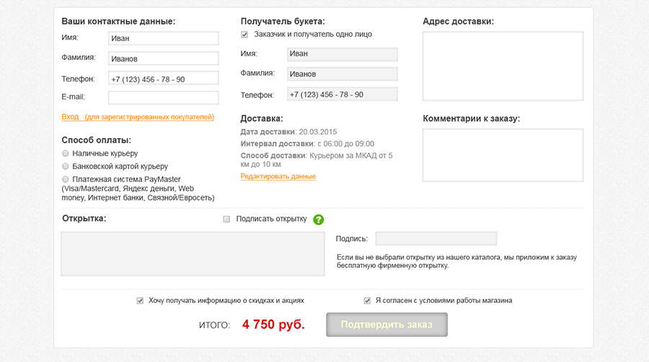Screen dimensions: 649x362
Task: Toggle 'Я согласен с условиями' checkbox
Action: [367, 301]
